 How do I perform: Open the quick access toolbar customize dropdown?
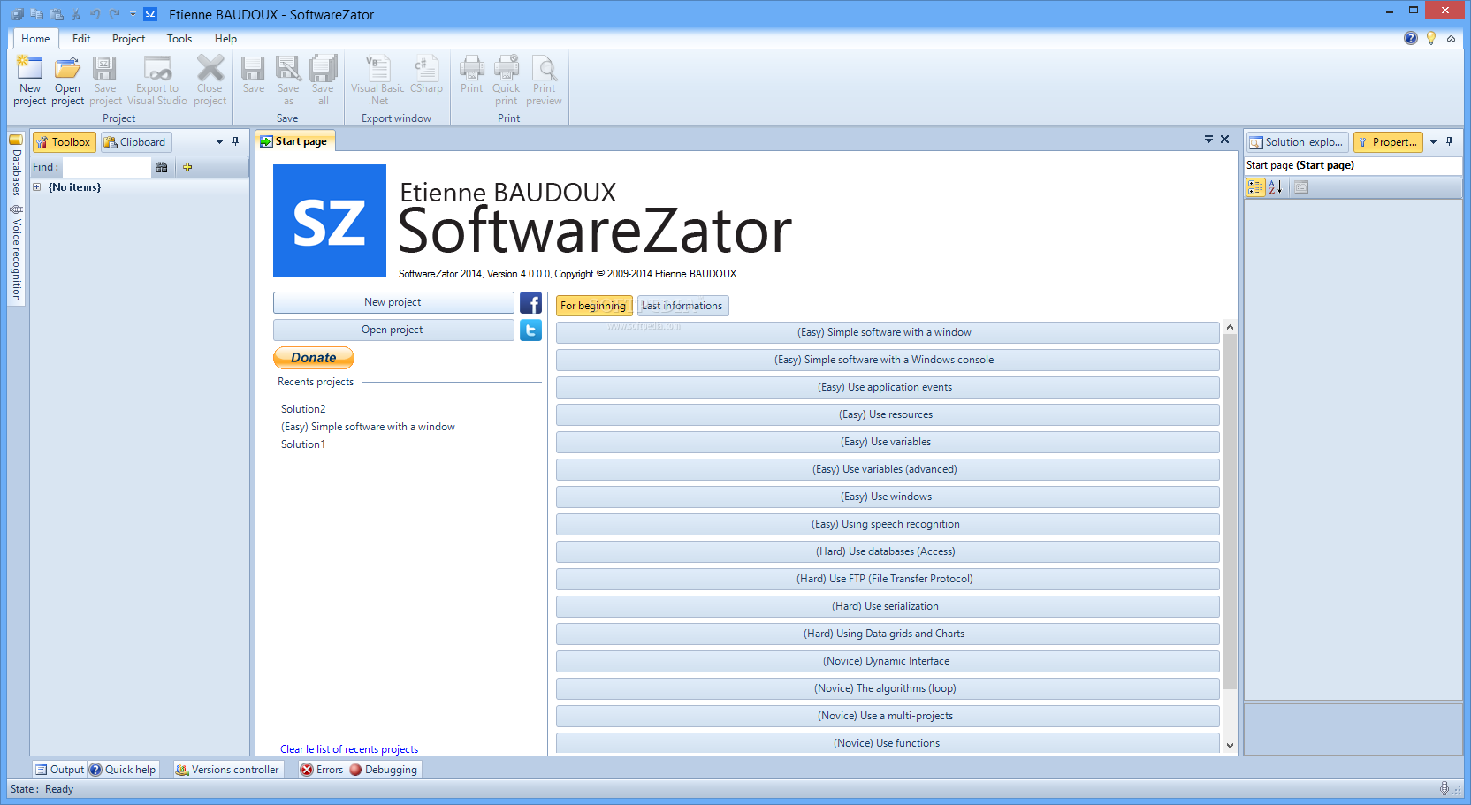133,14
